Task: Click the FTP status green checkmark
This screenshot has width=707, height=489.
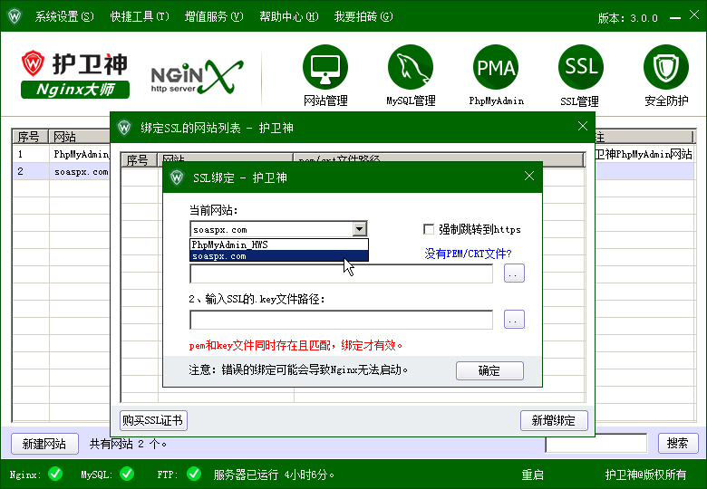Action: pyautogui.click(x=193, y=474)
